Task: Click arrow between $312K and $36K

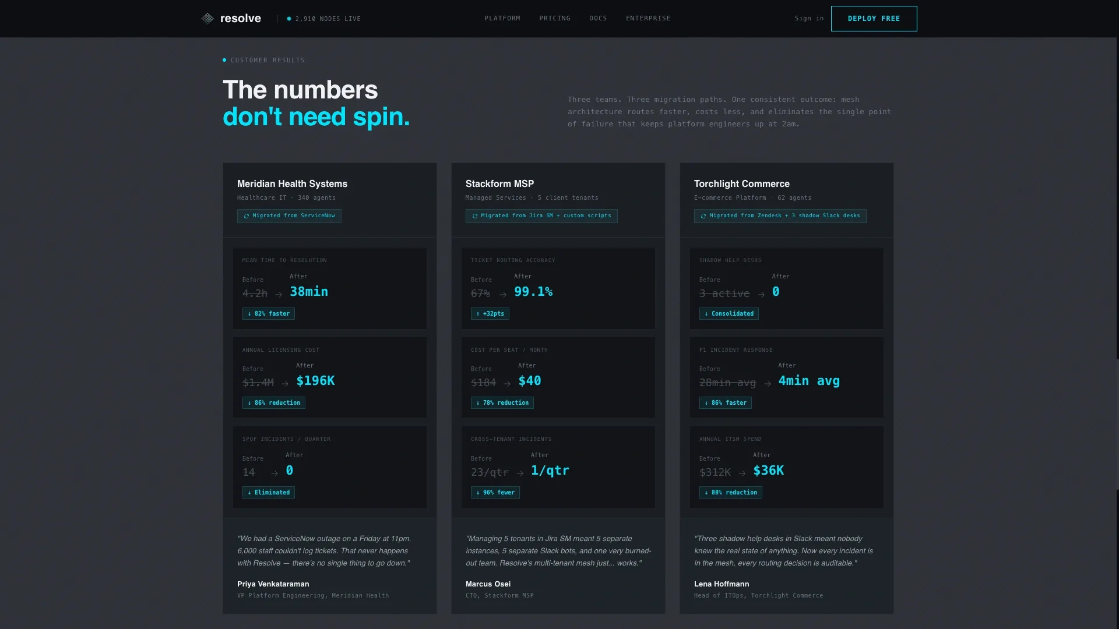Action: [x=742, y=473]
